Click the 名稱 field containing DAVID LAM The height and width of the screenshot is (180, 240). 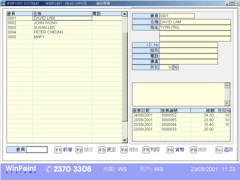pyautogui.click(x=195, y=22)
